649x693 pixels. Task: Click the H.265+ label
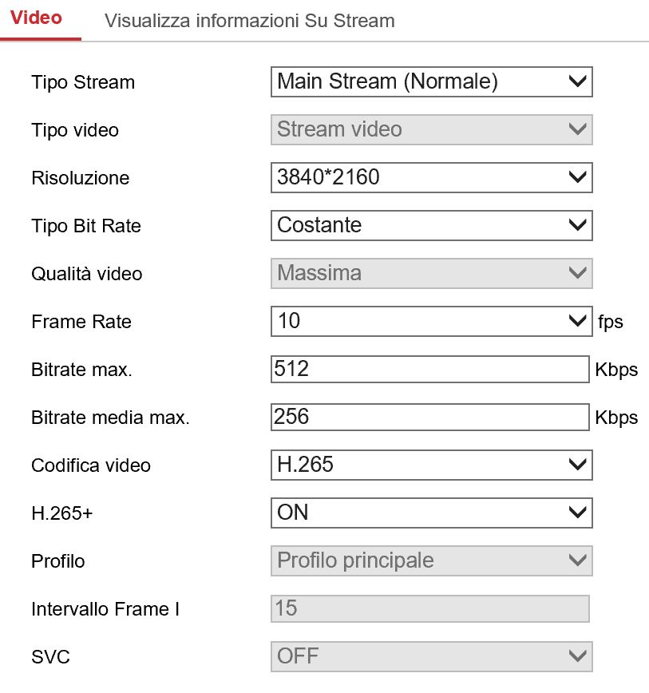[62, 513]
